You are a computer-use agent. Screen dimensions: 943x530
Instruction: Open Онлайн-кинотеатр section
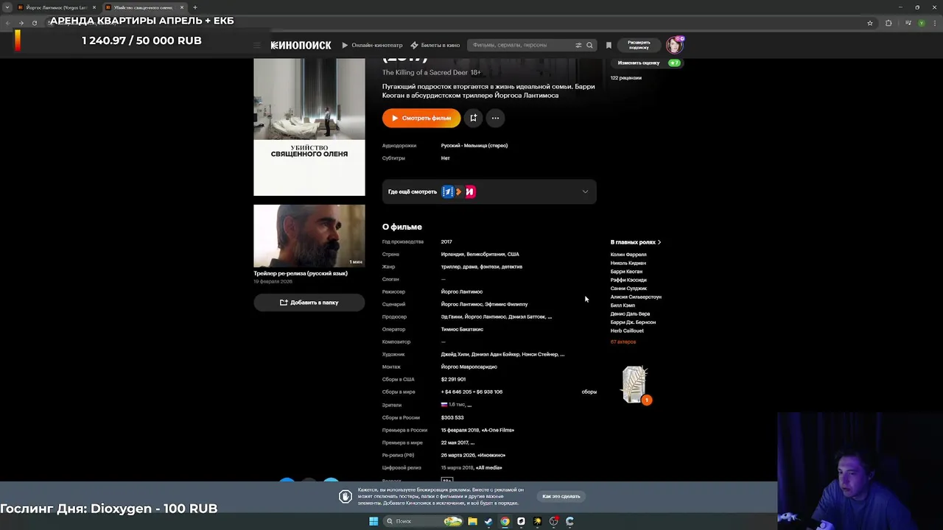[x=372, y=45]
